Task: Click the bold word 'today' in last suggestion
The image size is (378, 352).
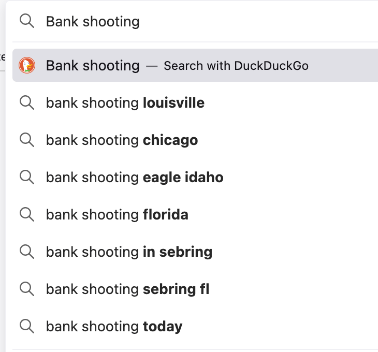Action: tap(163, 327)
